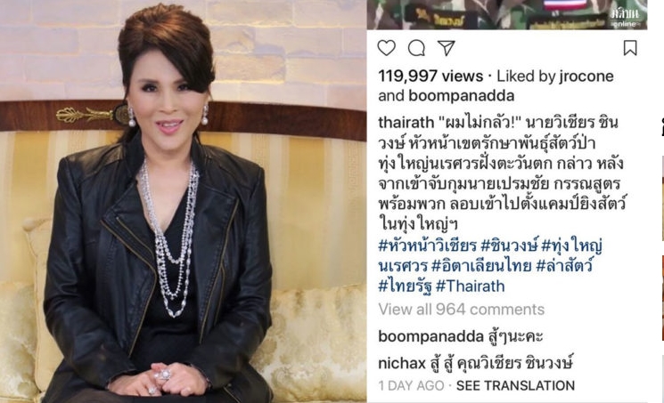The height and width of the screenshot is (403, 664).
Task: View all 964 comments
Action: tap(461, 310)
